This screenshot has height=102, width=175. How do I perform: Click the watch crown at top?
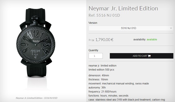coord(35,19)
